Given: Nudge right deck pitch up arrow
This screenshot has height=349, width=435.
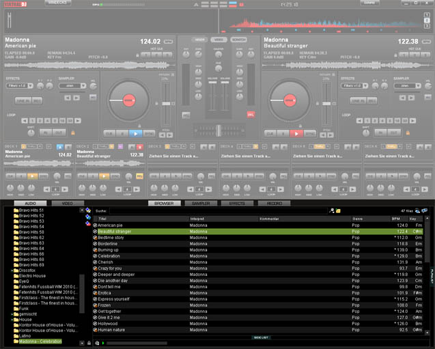Looking at the screenshot, I should pos(331,135).
